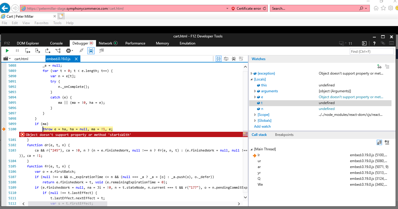Open exception behavior dropdown in debugger toolbar
This screenshot has width=398, height=209.
click(x=70, y=51)
